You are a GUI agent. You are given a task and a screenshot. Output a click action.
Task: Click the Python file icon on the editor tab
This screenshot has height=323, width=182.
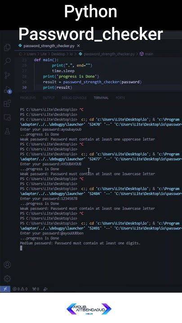[20, 46]
